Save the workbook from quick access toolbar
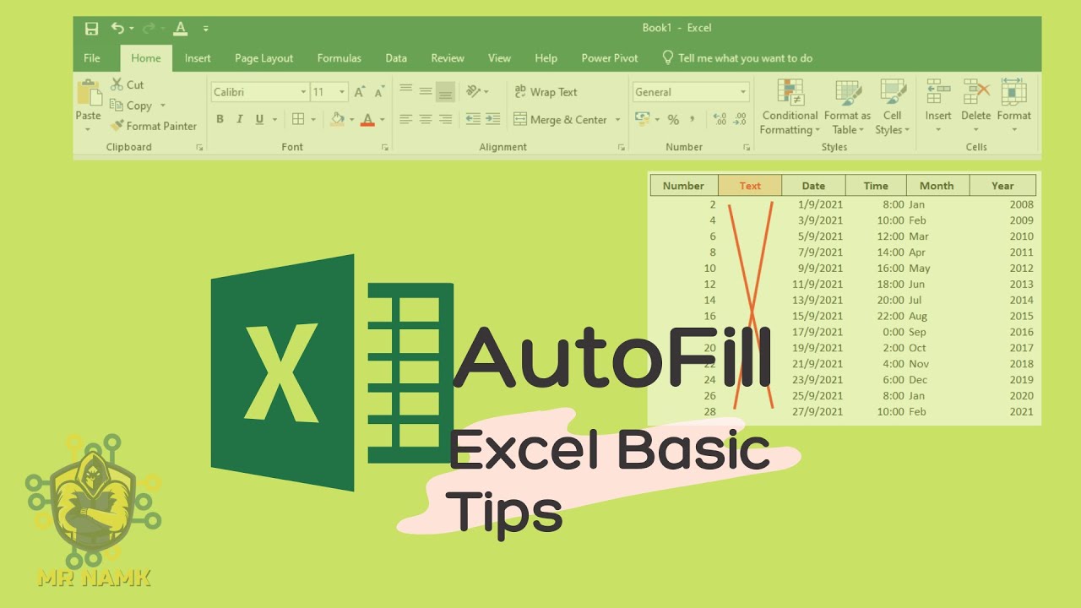Screen dimensions: 1081x608 [x=91, y=29]
